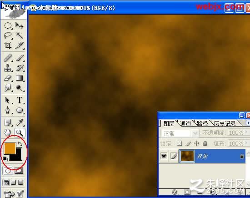
Task: Hide the 背景 layer with eye icon
Action: pyautogui.click(x=164, y=156)
